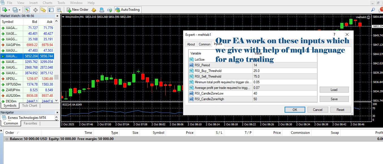
Task: Toggle the Terminal panel icon
Action: [51, 10]
